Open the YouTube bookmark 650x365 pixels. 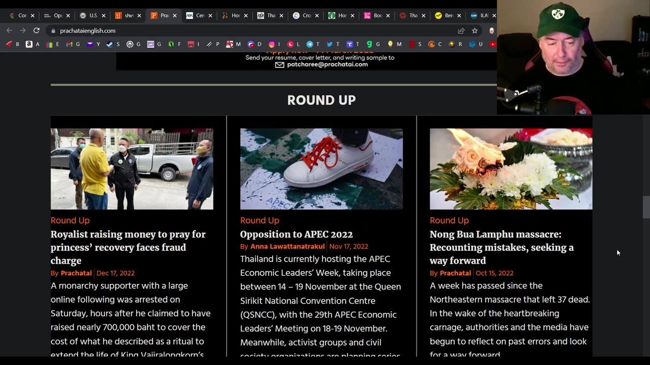493,44
